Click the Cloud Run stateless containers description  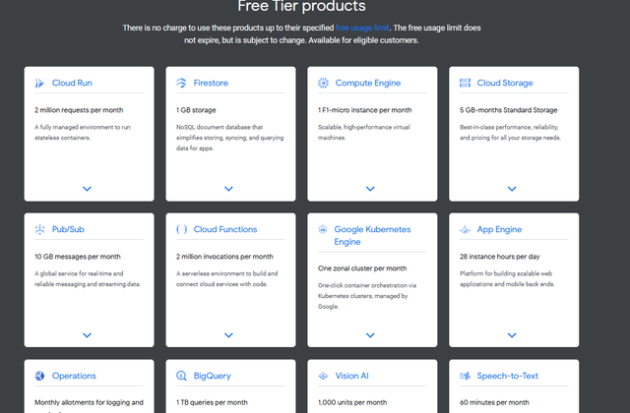pos(83,133)
